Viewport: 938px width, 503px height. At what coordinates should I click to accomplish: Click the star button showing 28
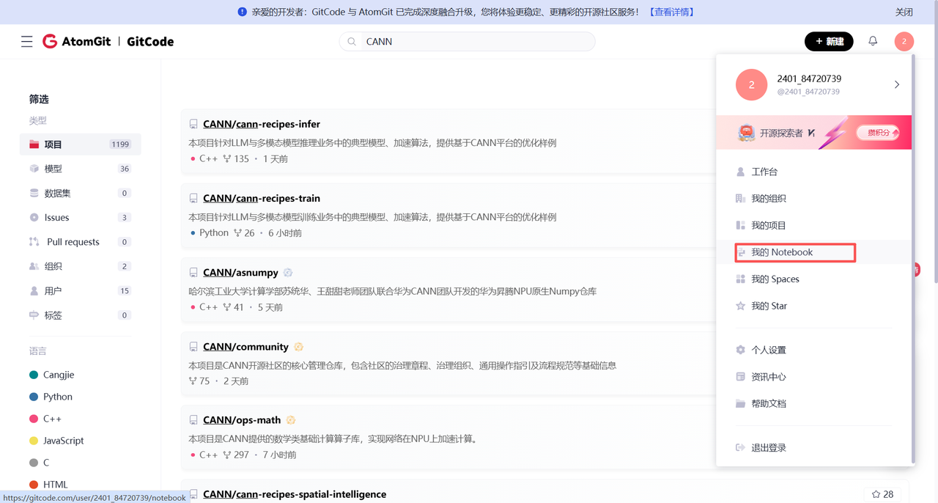point(883,494)
